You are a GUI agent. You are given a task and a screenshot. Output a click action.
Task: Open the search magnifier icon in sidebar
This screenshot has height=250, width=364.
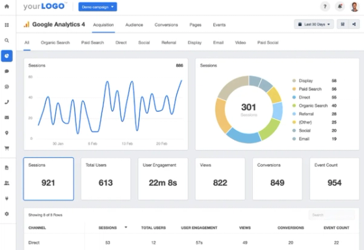(6, 40)
